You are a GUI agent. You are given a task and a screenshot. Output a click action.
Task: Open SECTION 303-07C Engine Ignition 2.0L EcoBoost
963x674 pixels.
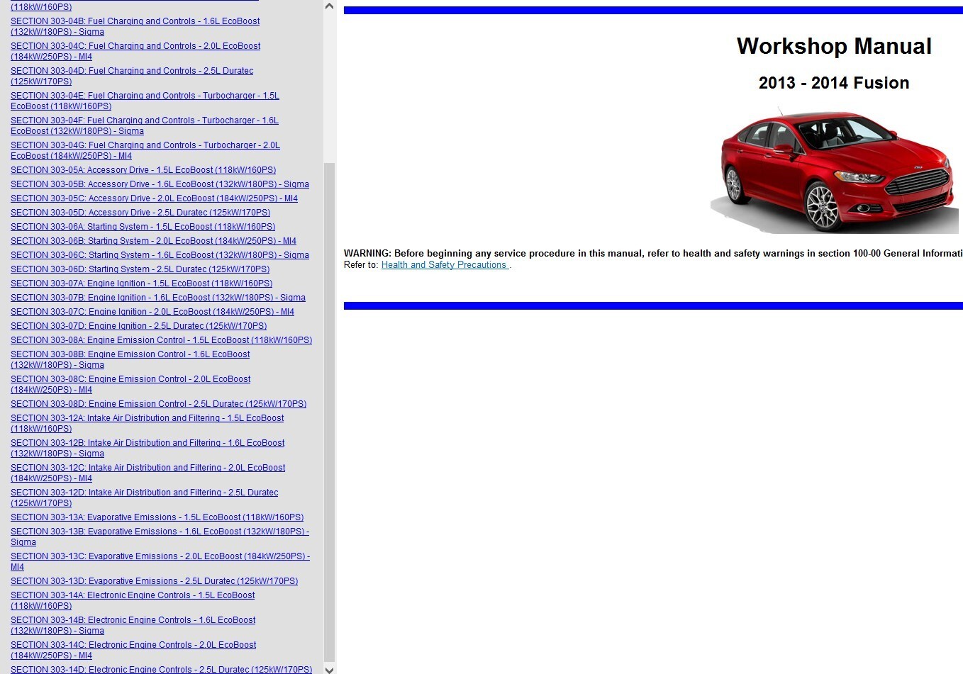[x=152, y=312]
